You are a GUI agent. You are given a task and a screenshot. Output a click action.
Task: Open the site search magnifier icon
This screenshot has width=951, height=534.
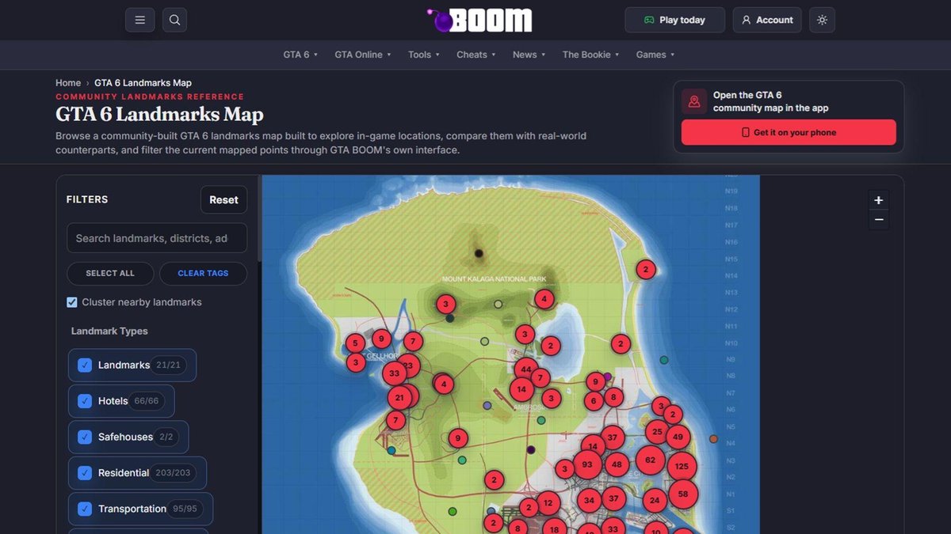point(174,20)
